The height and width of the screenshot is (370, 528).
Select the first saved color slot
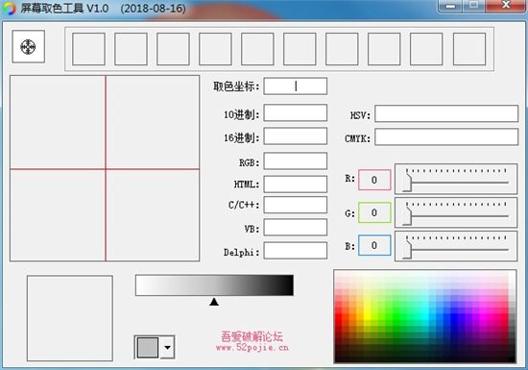(x=88, y=49)
